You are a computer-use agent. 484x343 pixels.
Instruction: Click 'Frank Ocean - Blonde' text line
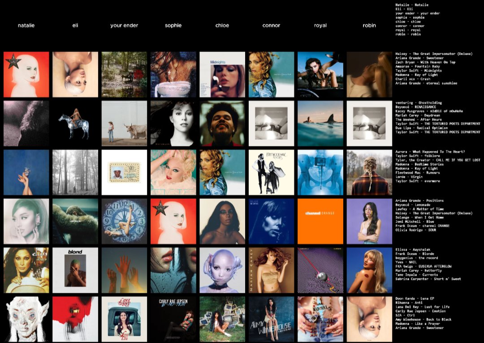coord(415,254)
